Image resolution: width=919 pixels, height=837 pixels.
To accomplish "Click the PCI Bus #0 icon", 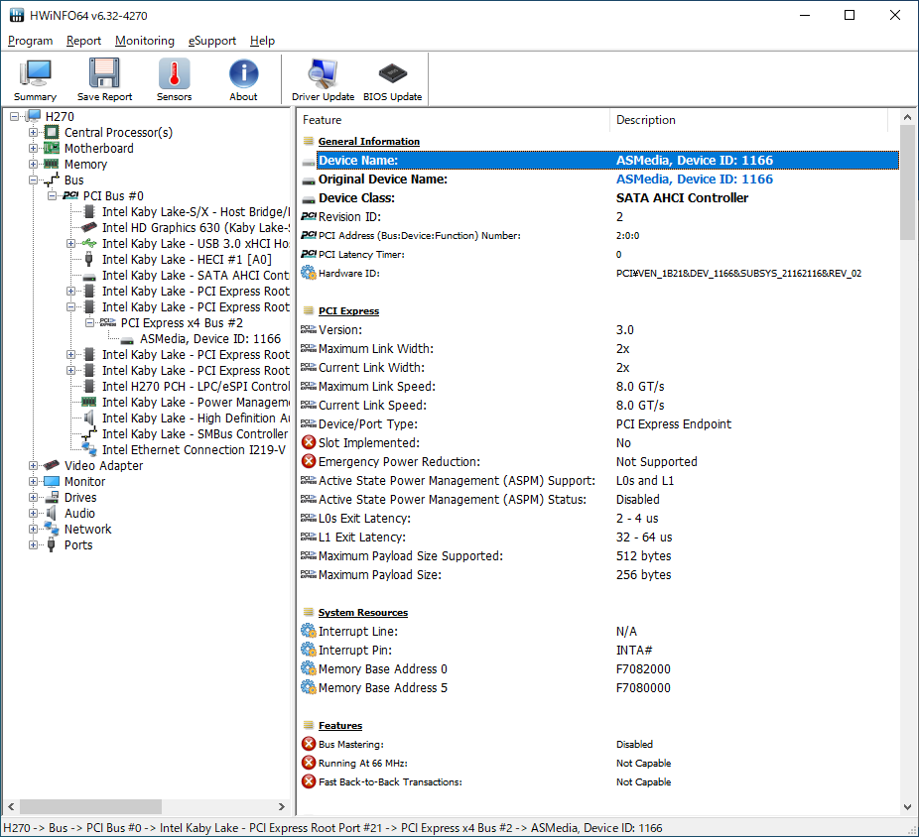I will click(x=70, y=195).
